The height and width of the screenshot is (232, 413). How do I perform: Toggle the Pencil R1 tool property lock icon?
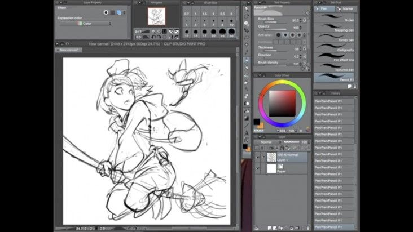[x=307, y=13]
